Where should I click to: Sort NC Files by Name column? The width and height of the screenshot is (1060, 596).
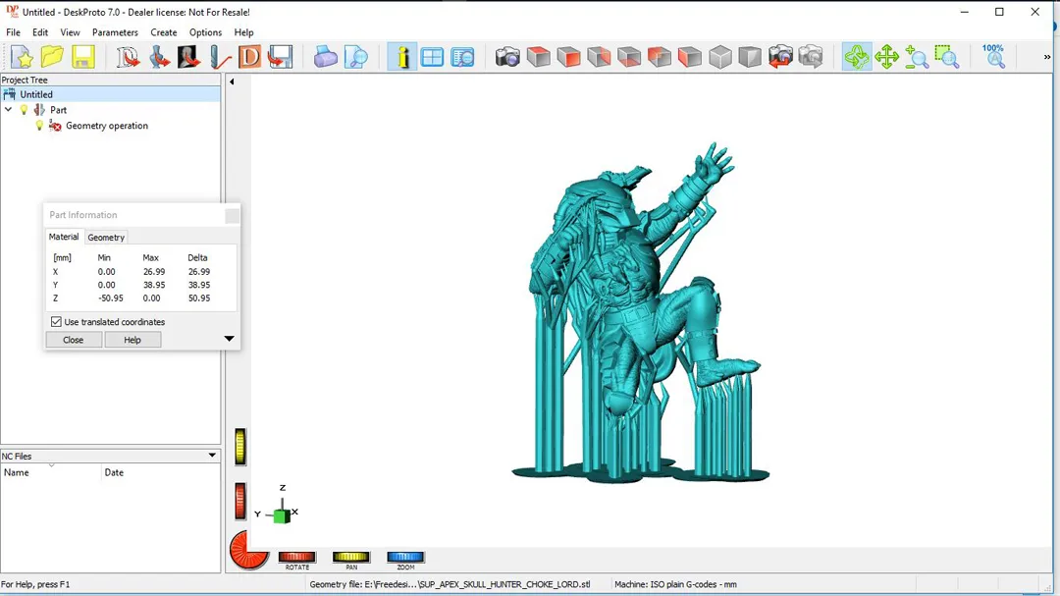point(51,472)
